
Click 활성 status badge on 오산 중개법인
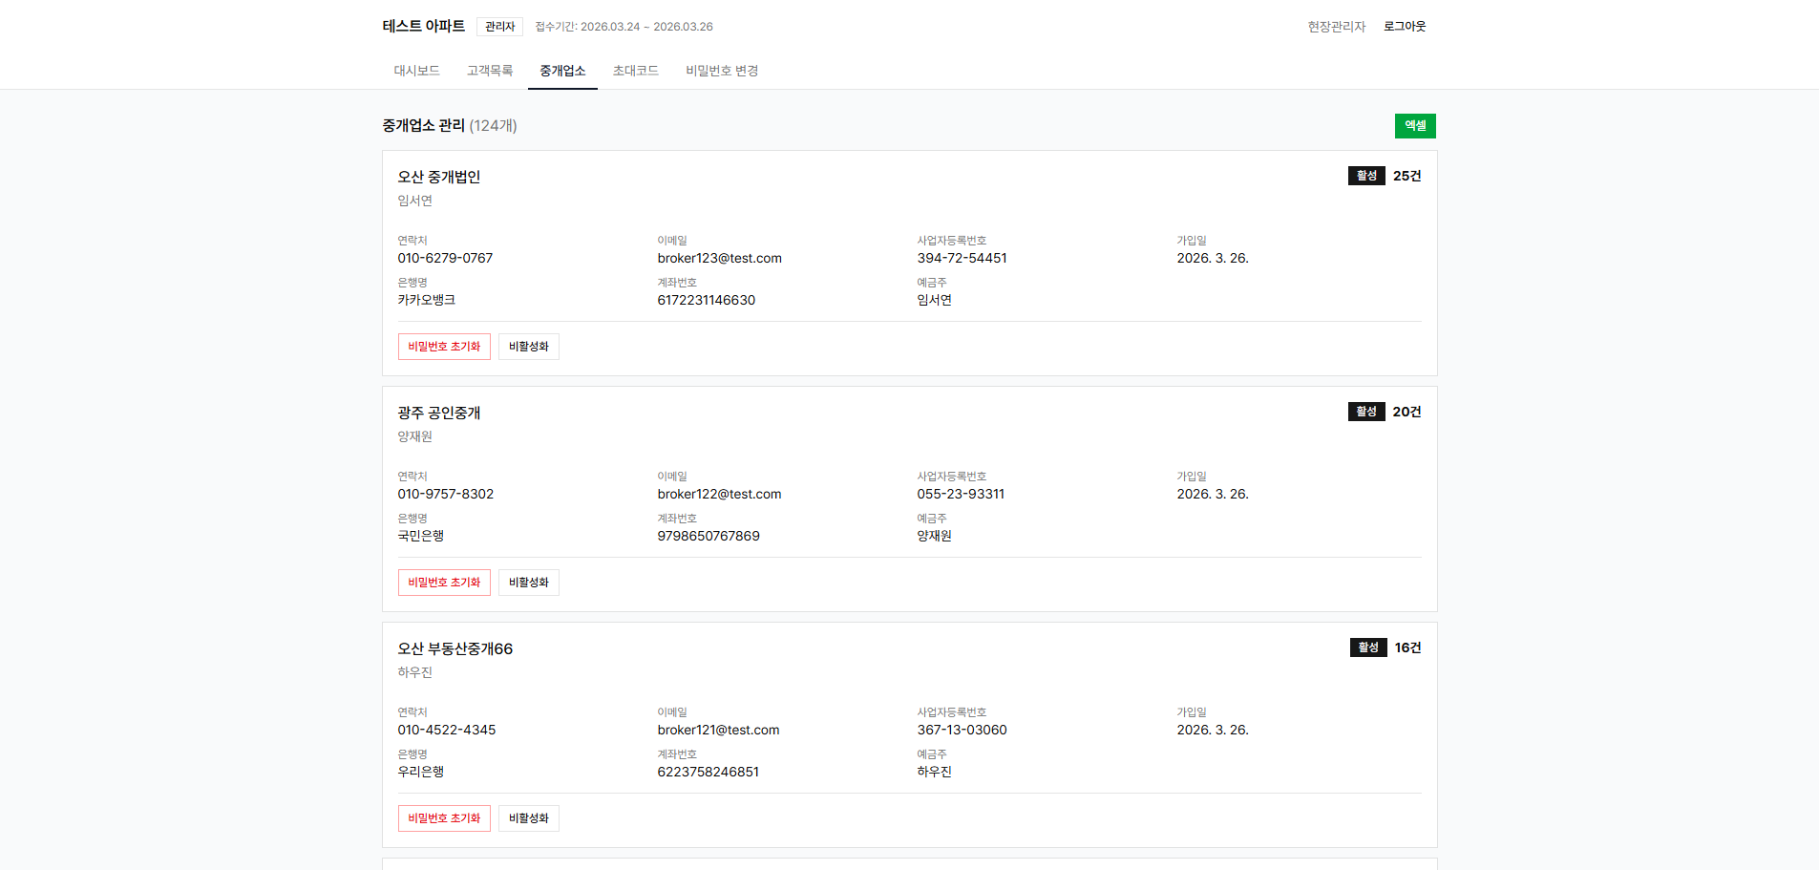1366,176
